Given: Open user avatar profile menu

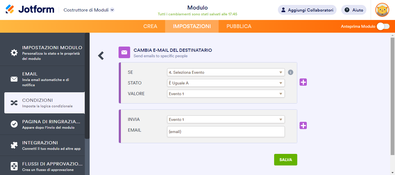Looking at the screenshot, I should (x=382, y=10).
